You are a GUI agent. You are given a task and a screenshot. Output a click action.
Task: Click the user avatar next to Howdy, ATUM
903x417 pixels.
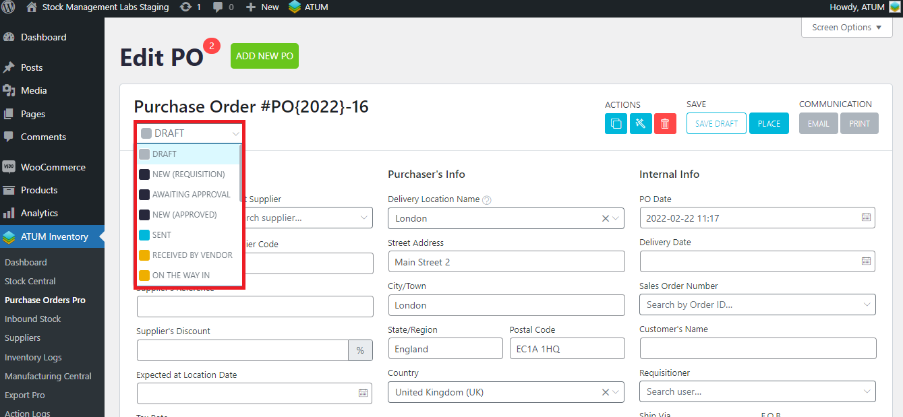(x=894, y=7)
